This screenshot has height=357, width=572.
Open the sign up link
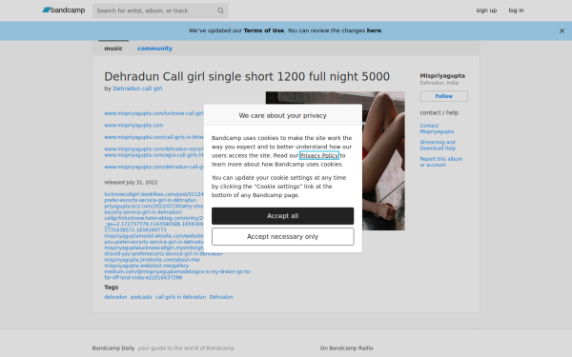486,10
